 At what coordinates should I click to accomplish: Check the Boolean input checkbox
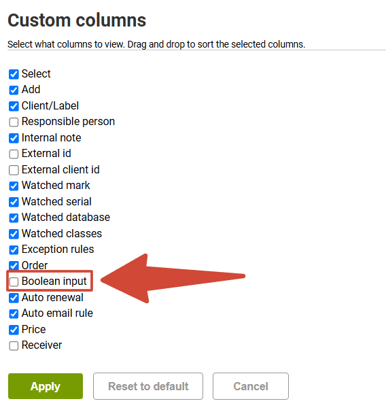click(x=14, y=282)
